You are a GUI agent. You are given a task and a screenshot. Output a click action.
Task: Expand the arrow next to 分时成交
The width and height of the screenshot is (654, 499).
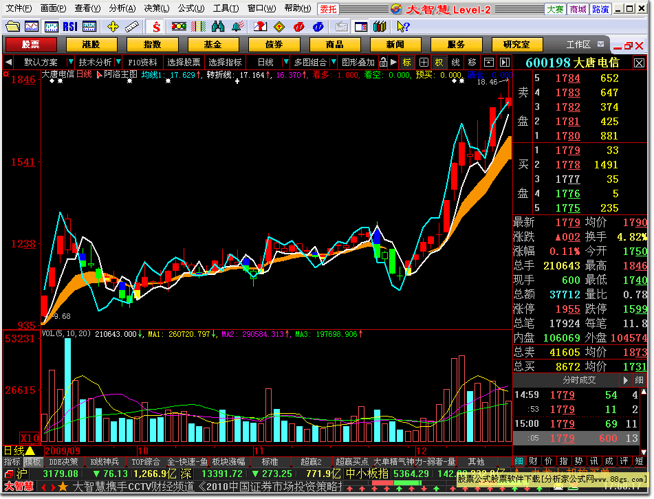coord(625,380)
